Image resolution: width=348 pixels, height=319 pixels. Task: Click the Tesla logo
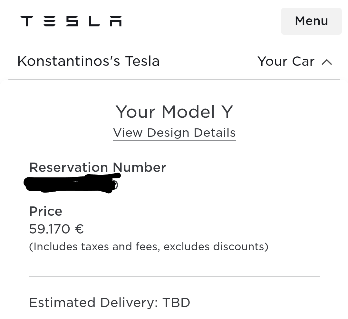tap(71, 21)
